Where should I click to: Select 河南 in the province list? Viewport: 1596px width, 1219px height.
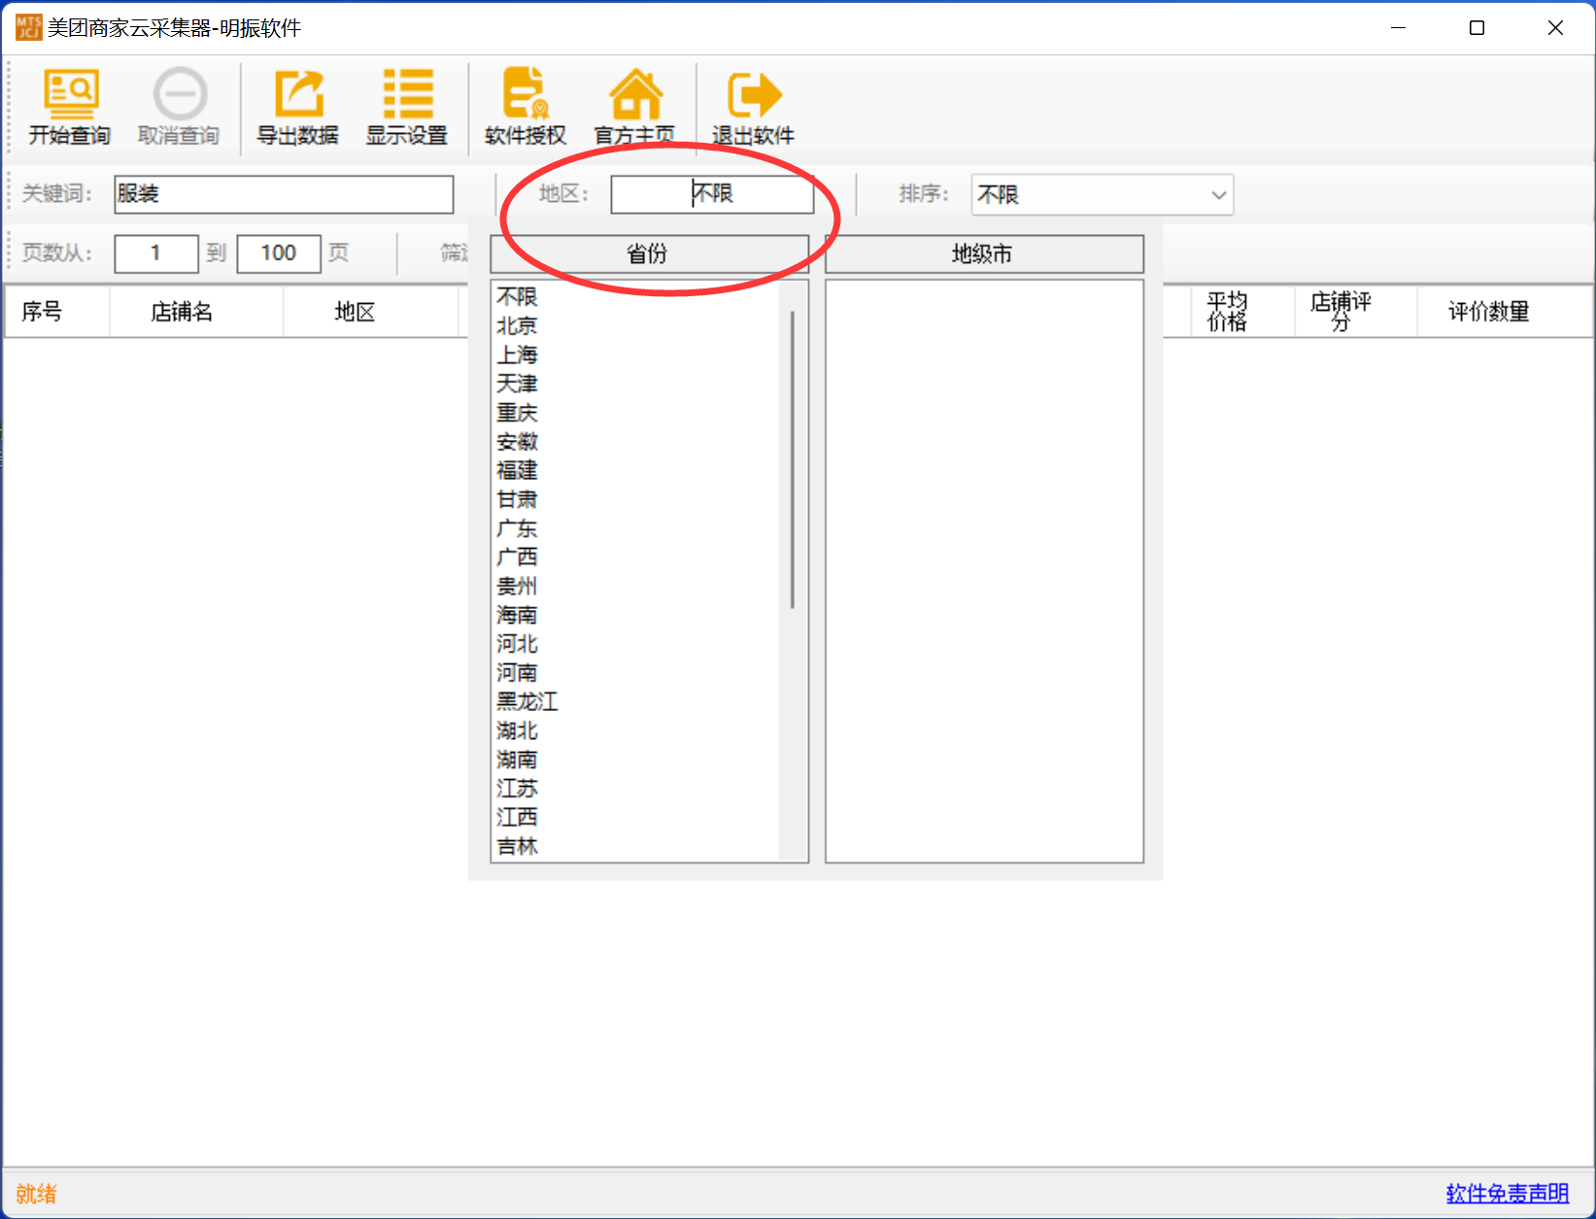518,672
